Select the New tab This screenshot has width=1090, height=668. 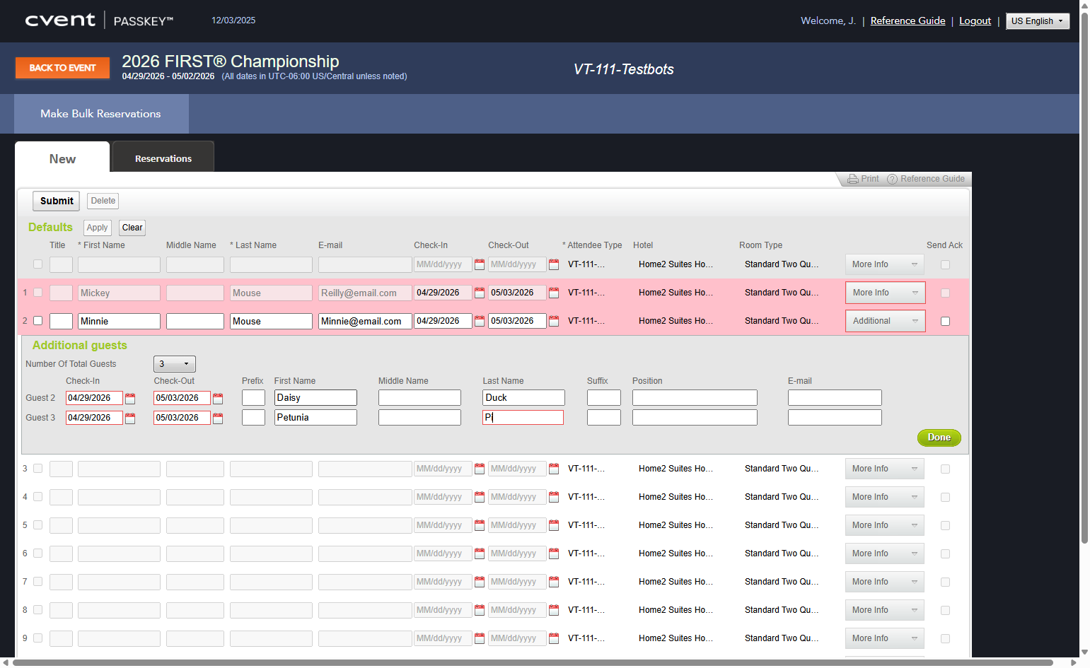click(x=62, y=158)
